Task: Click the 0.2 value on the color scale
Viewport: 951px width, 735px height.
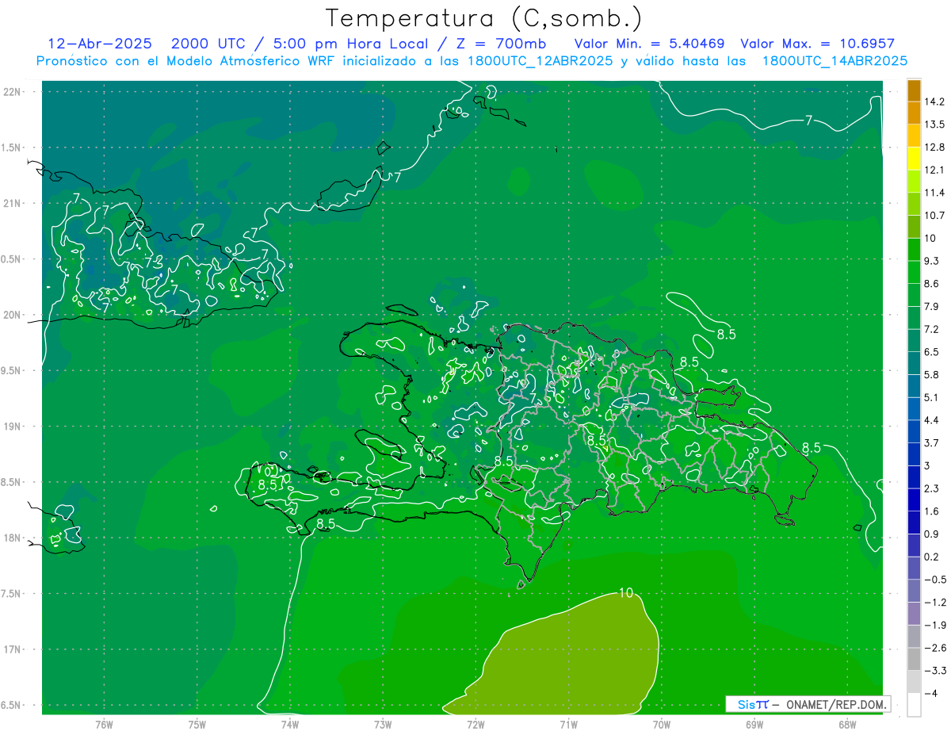Action: tap(933, 557)
